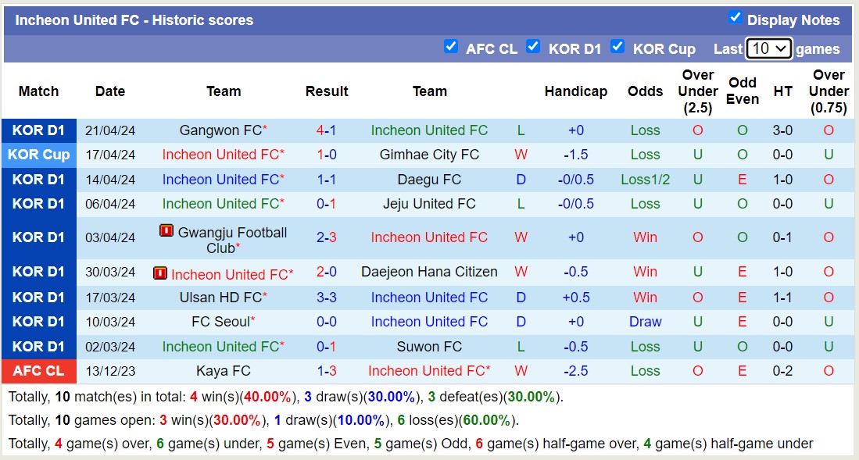
Task: Click the Kaya FC team link
Action: click(224, 371)
